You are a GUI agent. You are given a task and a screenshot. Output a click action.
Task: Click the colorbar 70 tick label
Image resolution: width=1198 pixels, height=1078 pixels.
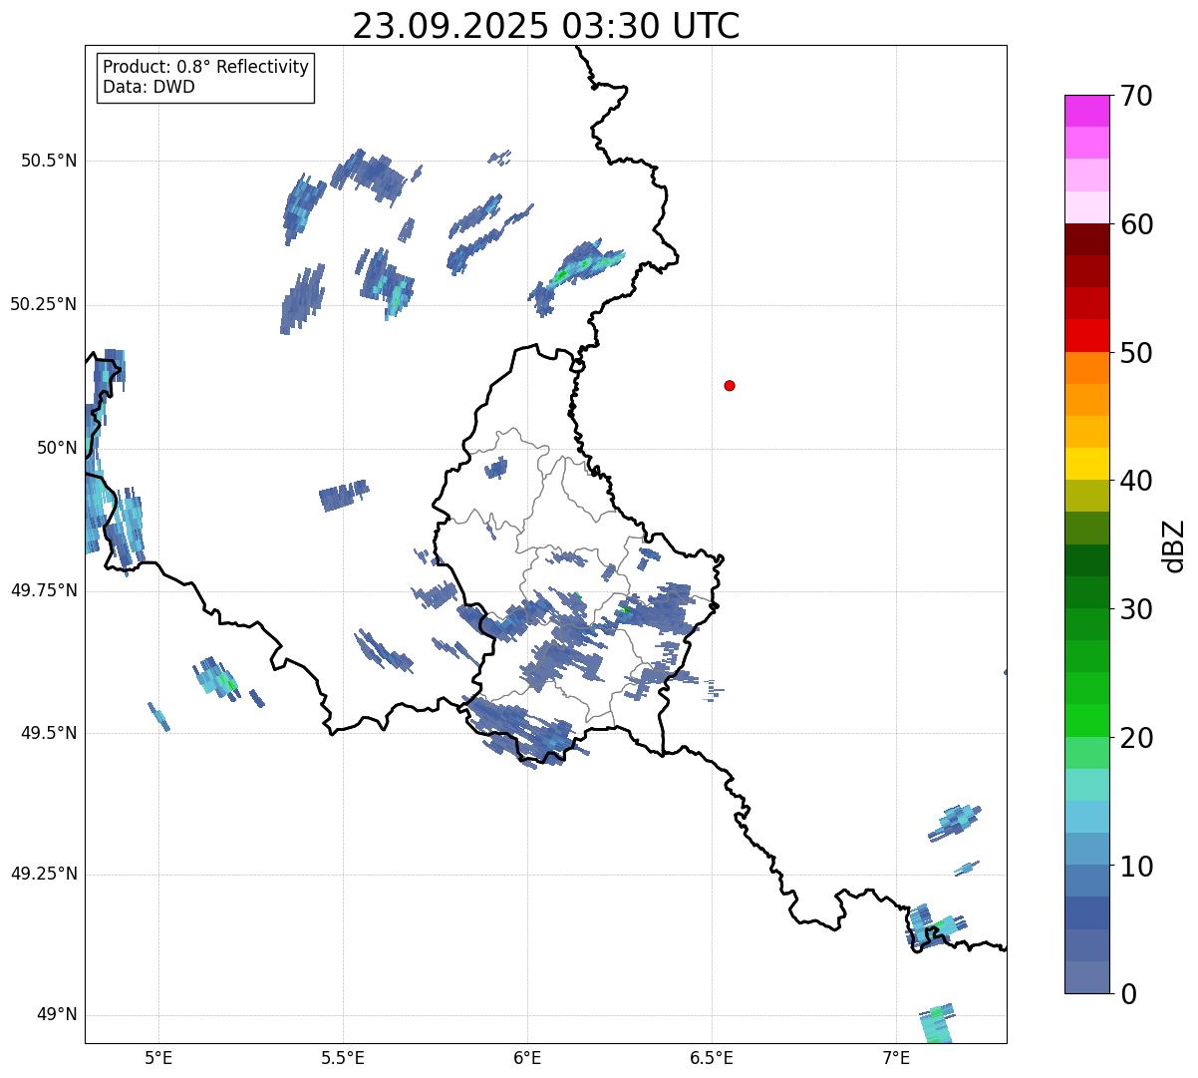[x=1137, y=96]
